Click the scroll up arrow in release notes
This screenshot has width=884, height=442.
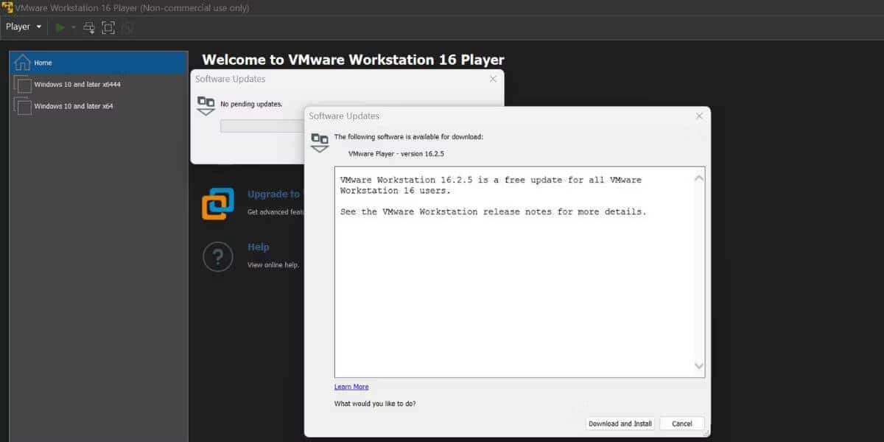(699, 177)
